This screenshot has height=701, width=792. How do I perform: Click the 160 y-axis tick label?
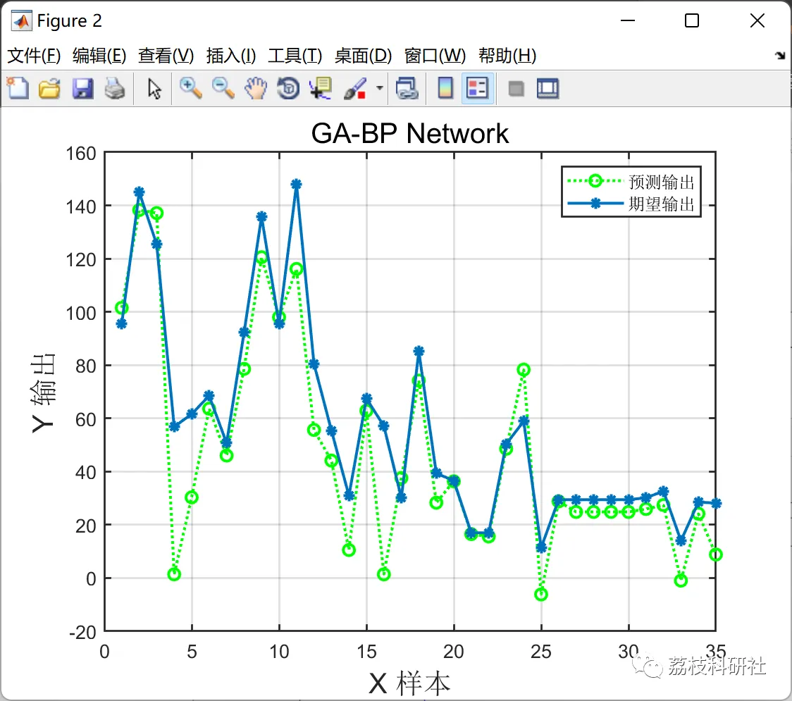tap(81, 154)
